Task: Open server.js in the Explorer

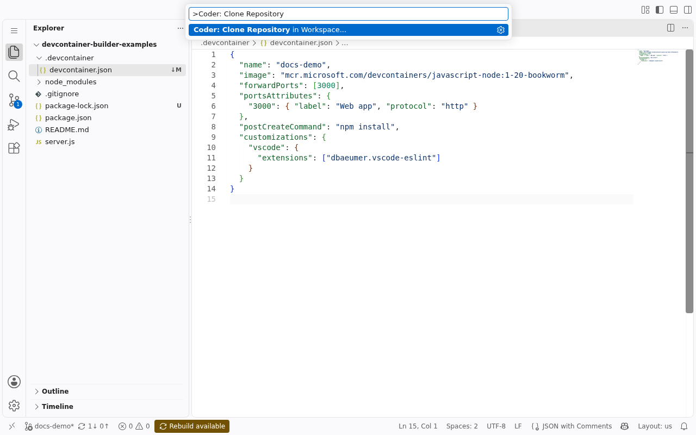Action: [x=108, y=141]
